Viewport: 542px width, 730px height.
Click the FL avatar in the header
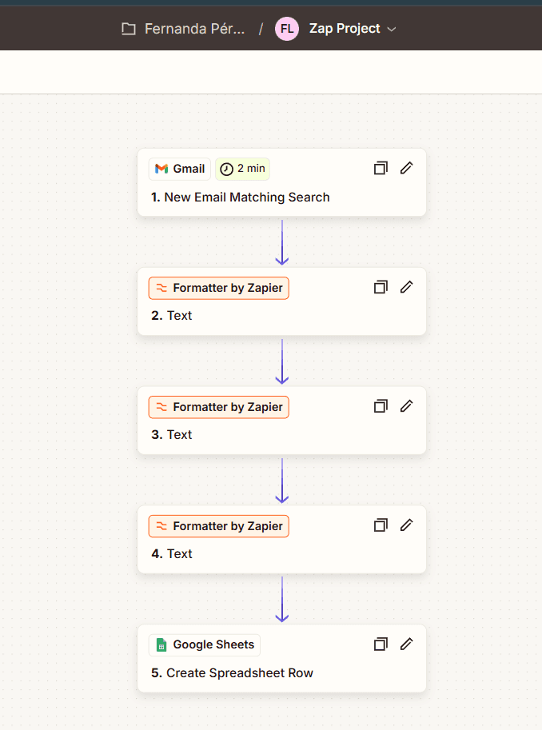tap(286, 28)
